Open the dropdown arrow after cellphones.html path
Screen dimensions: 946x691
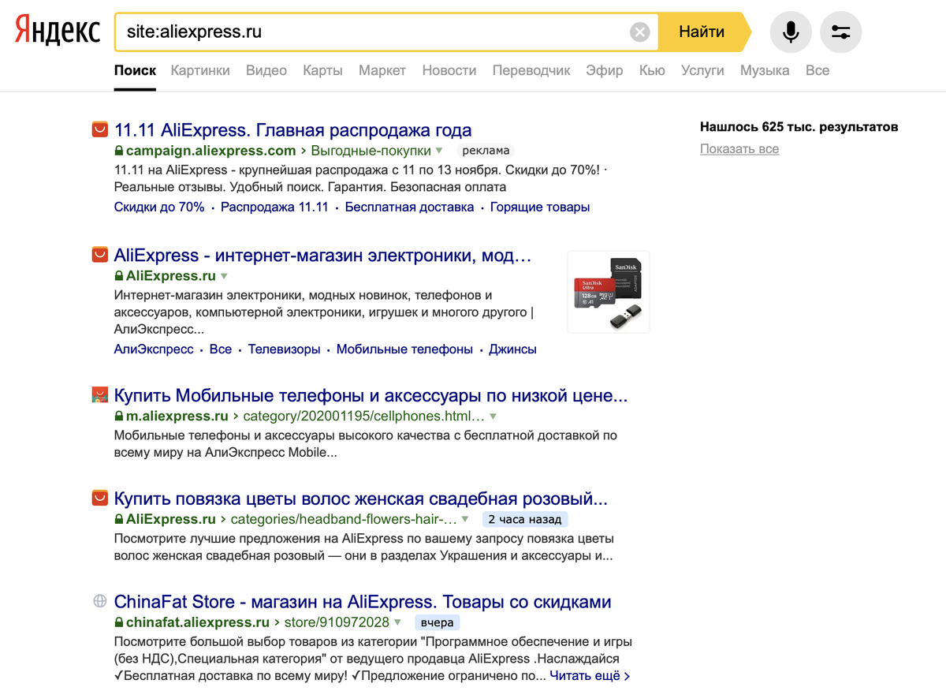493,416
